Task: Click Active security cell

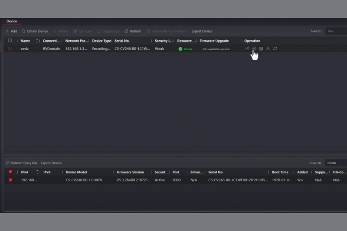Action: point(160,180)
